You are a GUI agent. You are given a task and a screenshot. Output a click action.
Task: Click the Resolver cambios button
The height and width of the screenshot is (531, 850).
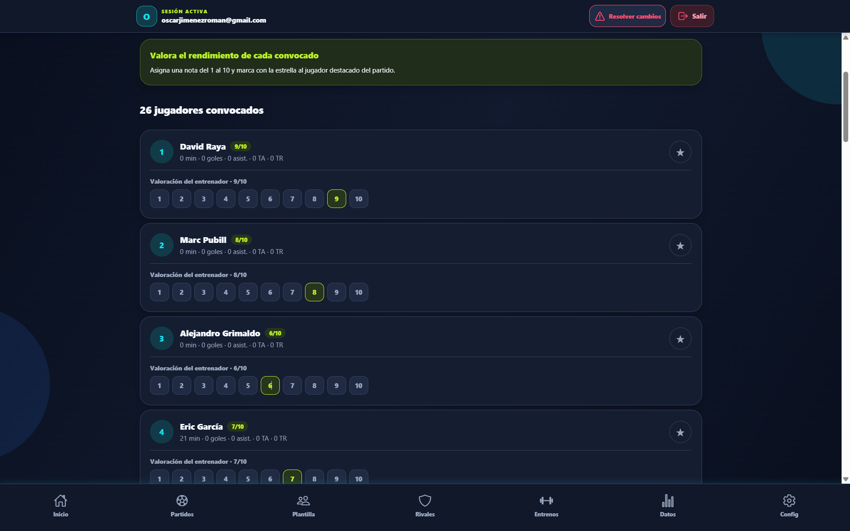tap(627, 16)
